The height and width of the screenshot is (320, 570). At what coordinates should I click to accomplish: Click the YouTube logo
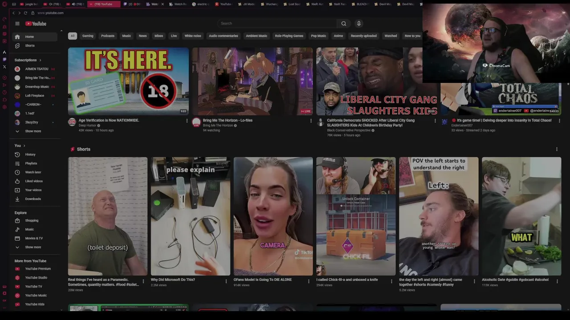[36, 24]
